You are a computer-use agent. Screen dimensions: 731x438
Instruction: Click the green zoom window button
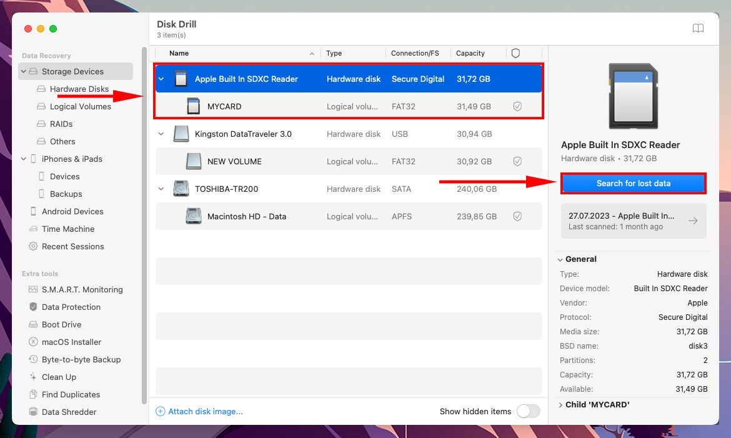pyautogui.click(x=53, y=29)
